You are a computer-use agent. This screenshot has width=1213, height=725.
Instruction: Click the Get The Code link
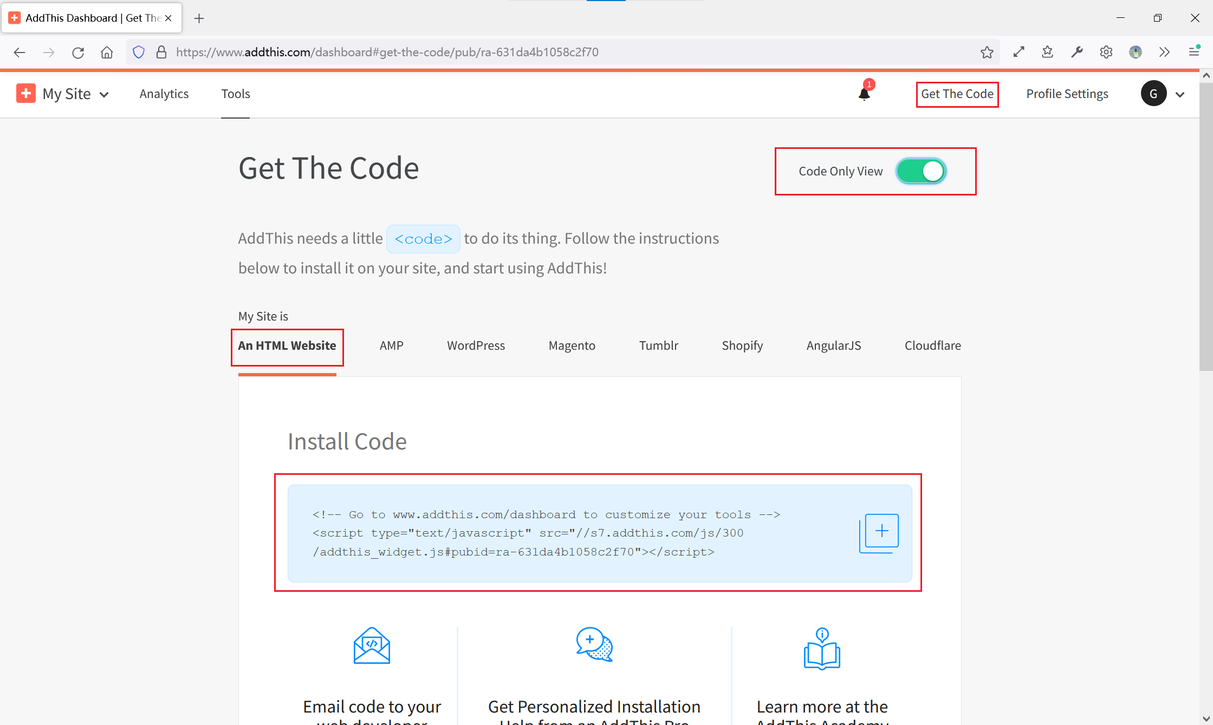[957, 94]
